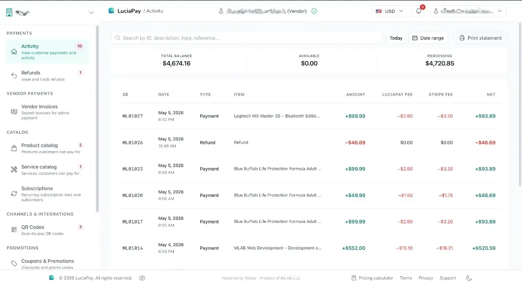Click the Refunds return-arrow icon
The height and width of the screenshot is (286, 522).
tap(14, 75)
